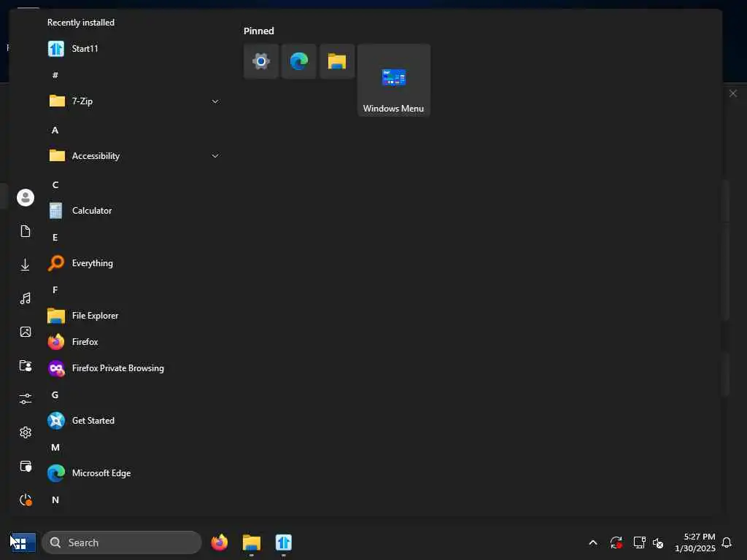Launch Calculator from the app list
Viewport: 747px width, 560px height.
click(x=133, y=211)
